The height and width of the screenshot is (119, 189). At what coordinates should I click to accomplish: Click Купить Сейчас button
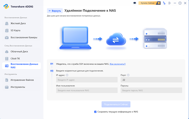[150, 3]
